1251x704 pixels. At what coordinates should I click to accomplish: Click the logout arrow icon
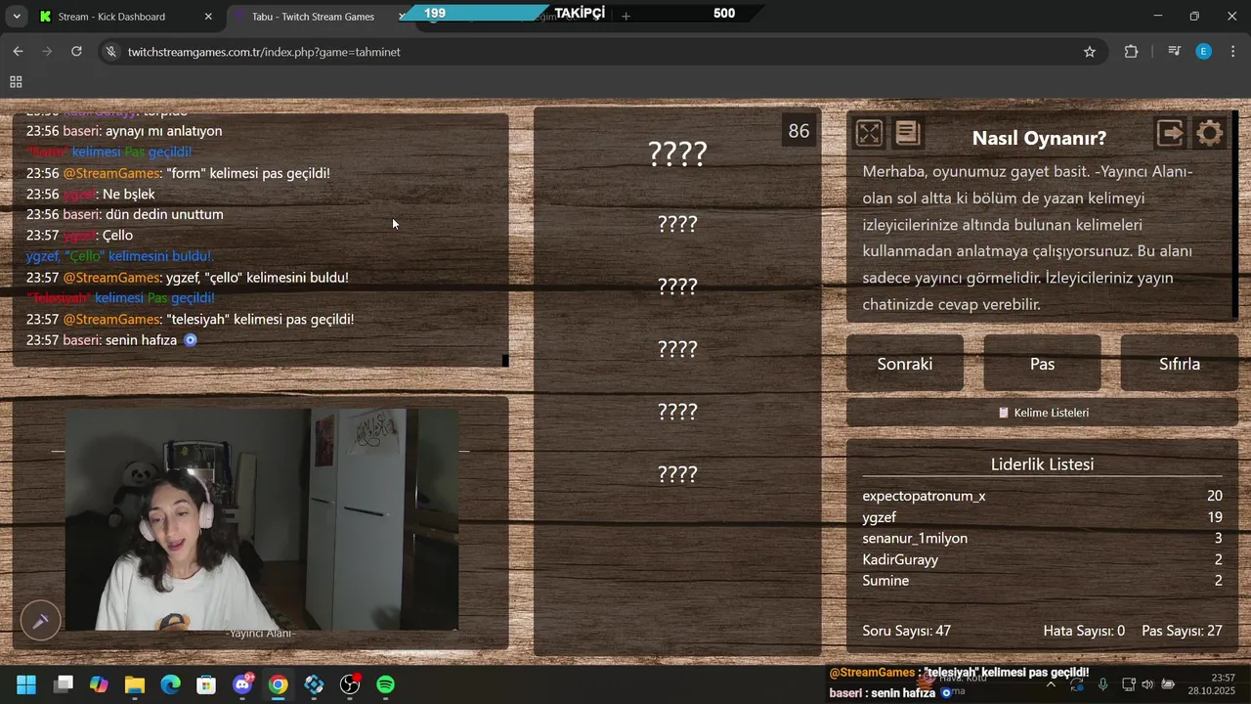coord(1170,133)
